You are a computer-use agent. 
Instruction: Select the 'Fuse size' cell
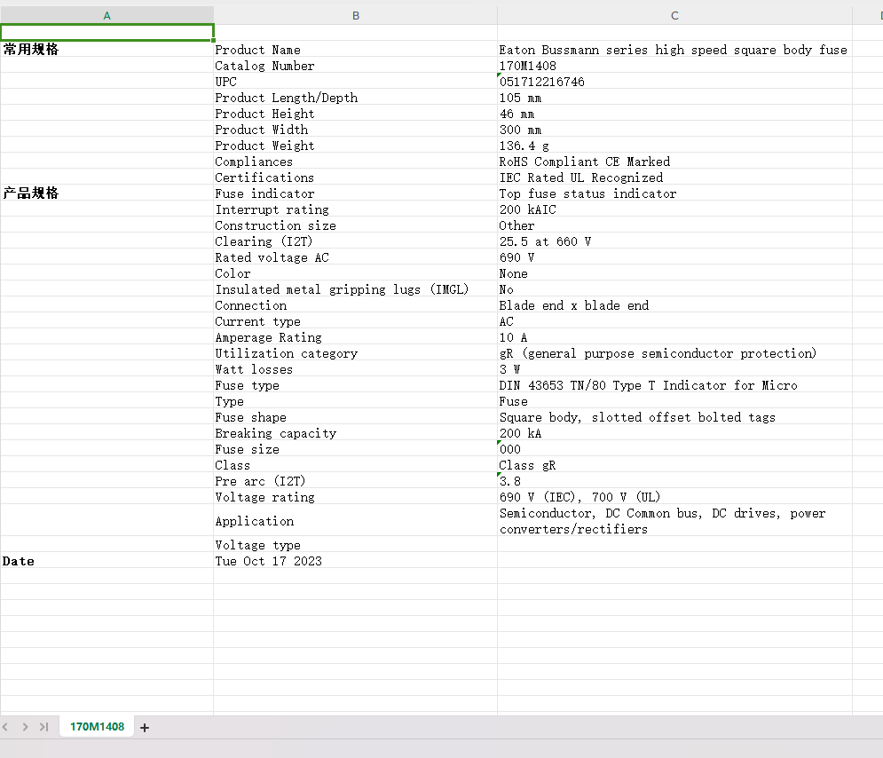point(355,449)
